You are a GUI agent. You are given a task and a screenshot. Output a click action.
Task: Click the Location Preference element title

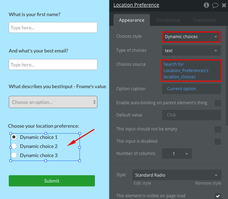click(x=136, y=5)
